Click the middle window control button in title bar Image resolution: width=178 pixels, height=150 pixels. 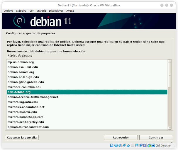point(167,5)
